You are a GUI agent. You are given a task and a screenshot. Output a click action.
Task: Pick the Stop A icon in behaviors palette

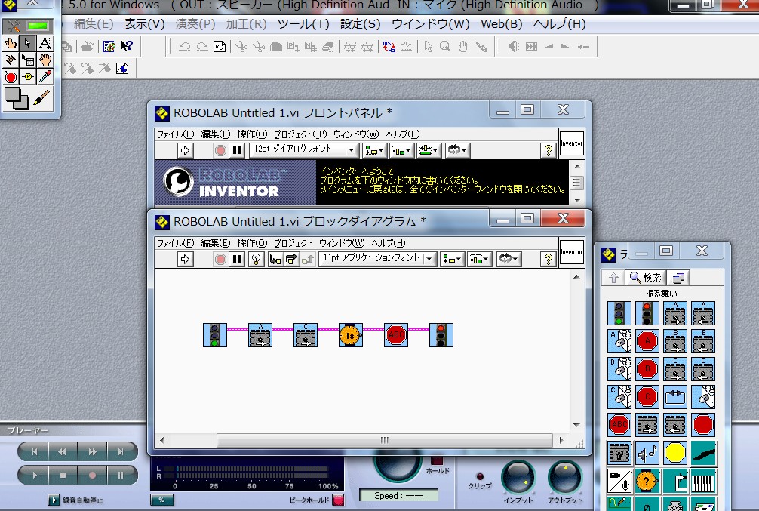[647, 341]
